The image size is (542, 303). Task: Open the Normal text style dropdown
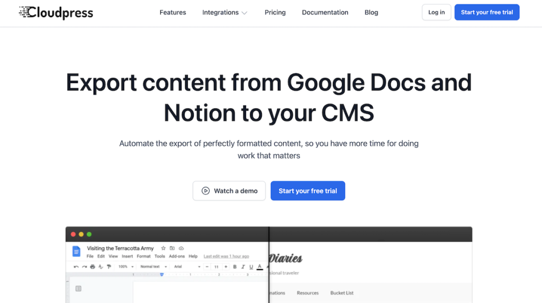[153, 267]
